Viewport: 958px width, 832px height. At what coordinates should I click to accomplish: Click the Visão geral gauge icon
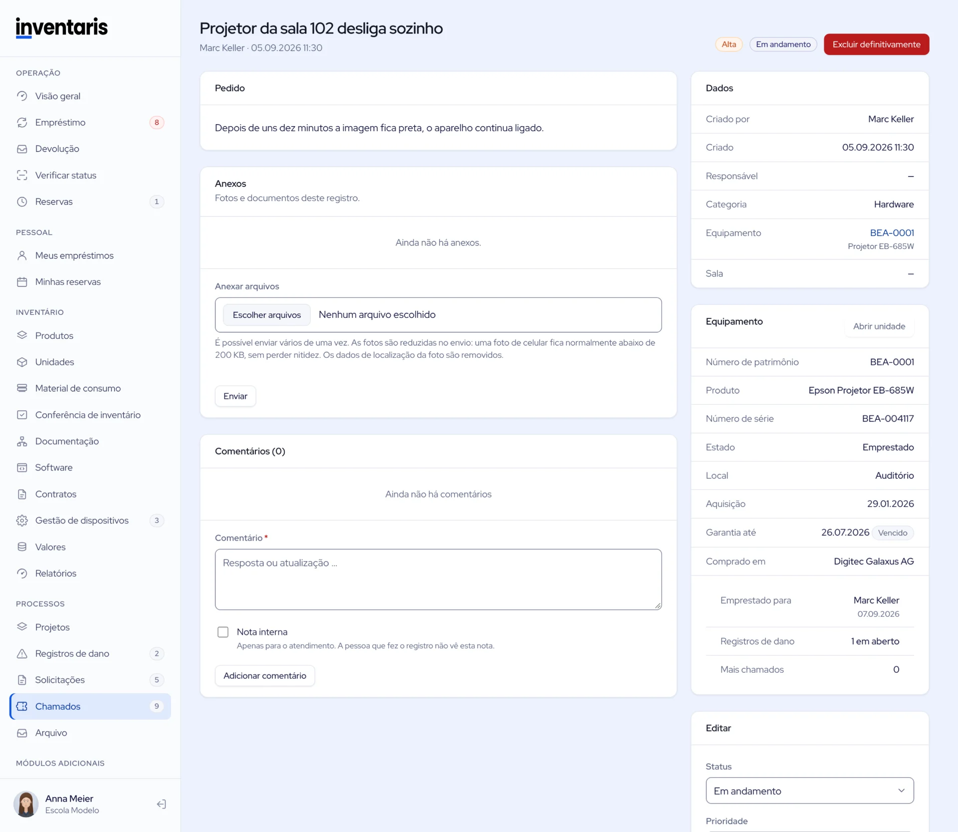[22, 96]
